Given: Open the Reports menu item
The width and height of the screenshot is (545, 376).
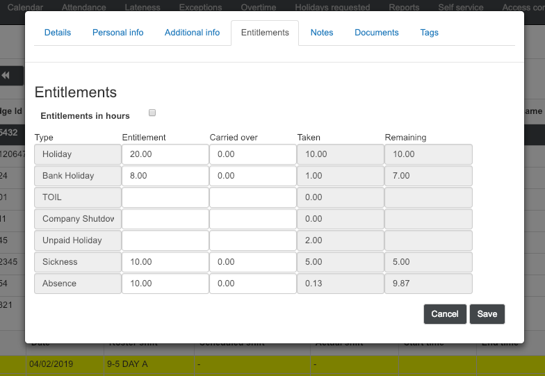Looking at the screenshot, I should [x=404, y=8].
